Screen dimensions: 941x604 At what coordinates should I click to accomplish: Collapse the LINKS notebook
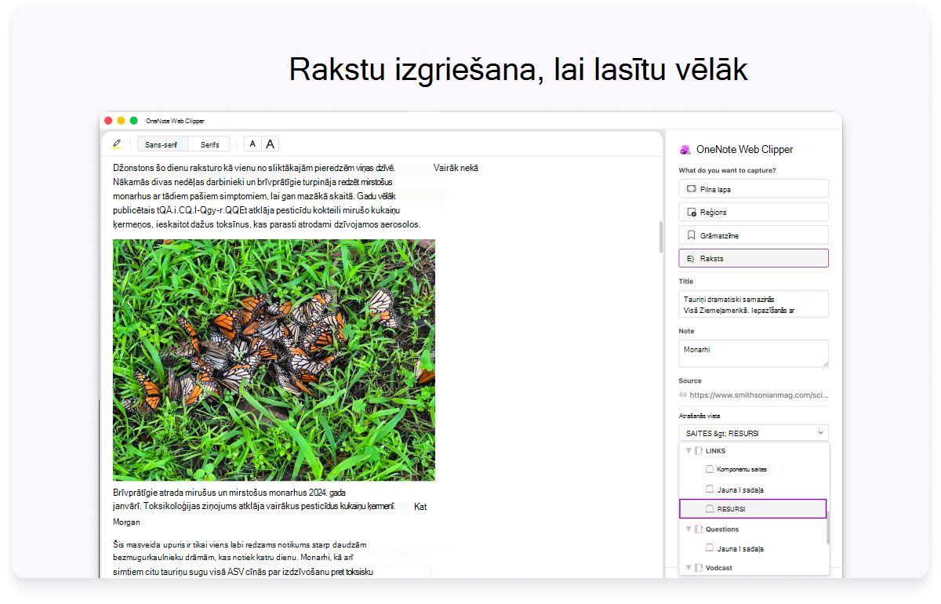(688, 451)
